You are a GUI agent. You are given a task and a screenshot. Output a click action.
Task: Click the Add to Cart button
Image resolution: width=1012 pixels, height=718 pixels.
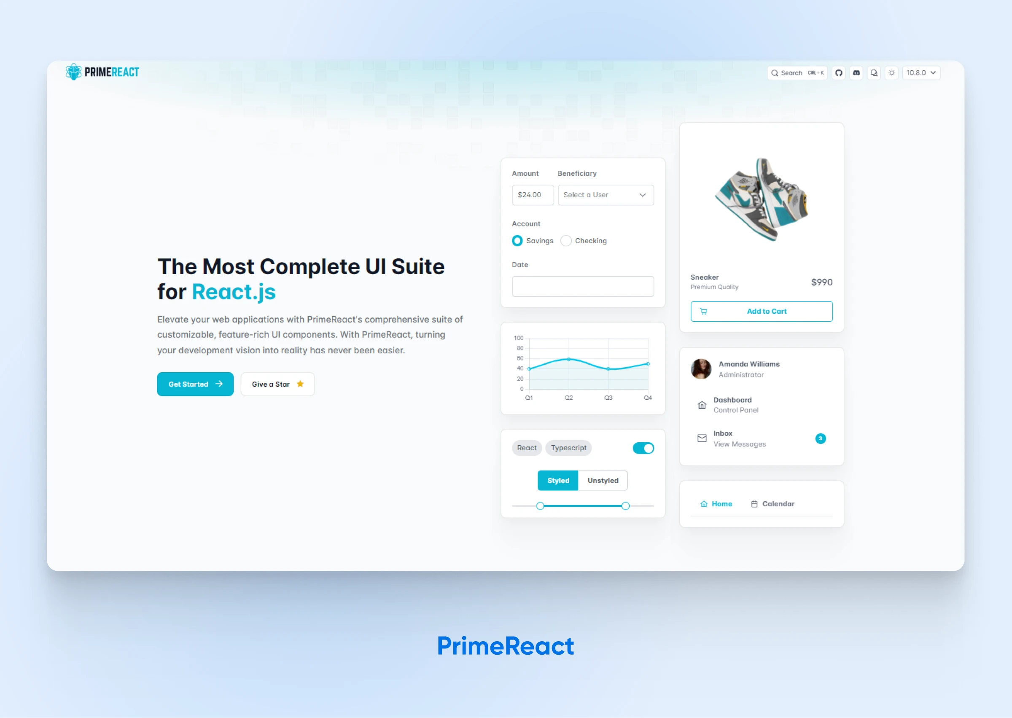pyautogui.click(x=761, y=311)
